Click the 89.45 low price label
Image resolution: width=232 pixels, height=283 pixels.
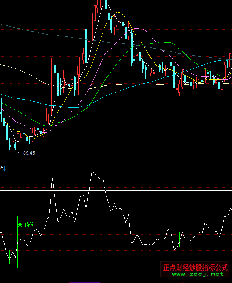coord(29,153)
